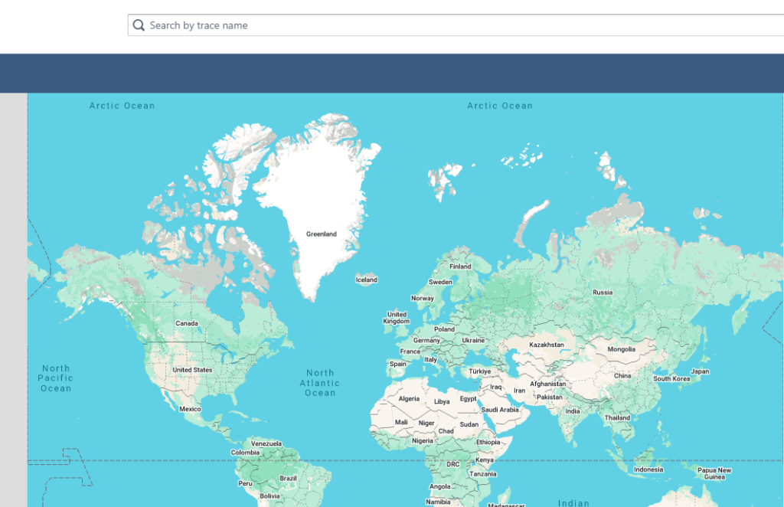Click the magnifying glass search icon
This screenshot has width=784, height=507.
(x=139, y=25)
